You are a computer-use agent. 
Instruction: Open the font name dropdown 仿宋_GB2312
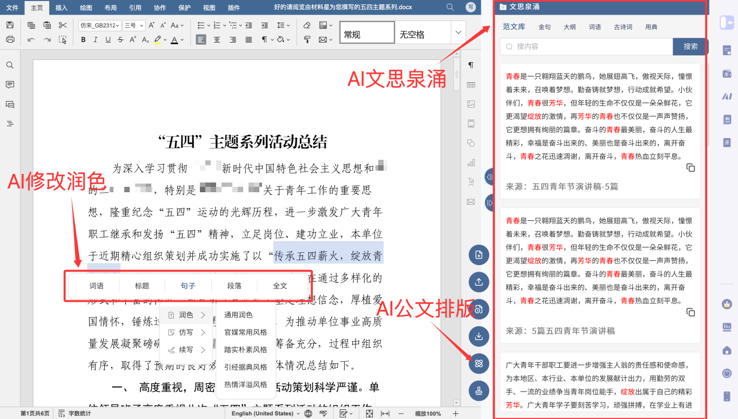pyautogui.click(x=100, y=25)
